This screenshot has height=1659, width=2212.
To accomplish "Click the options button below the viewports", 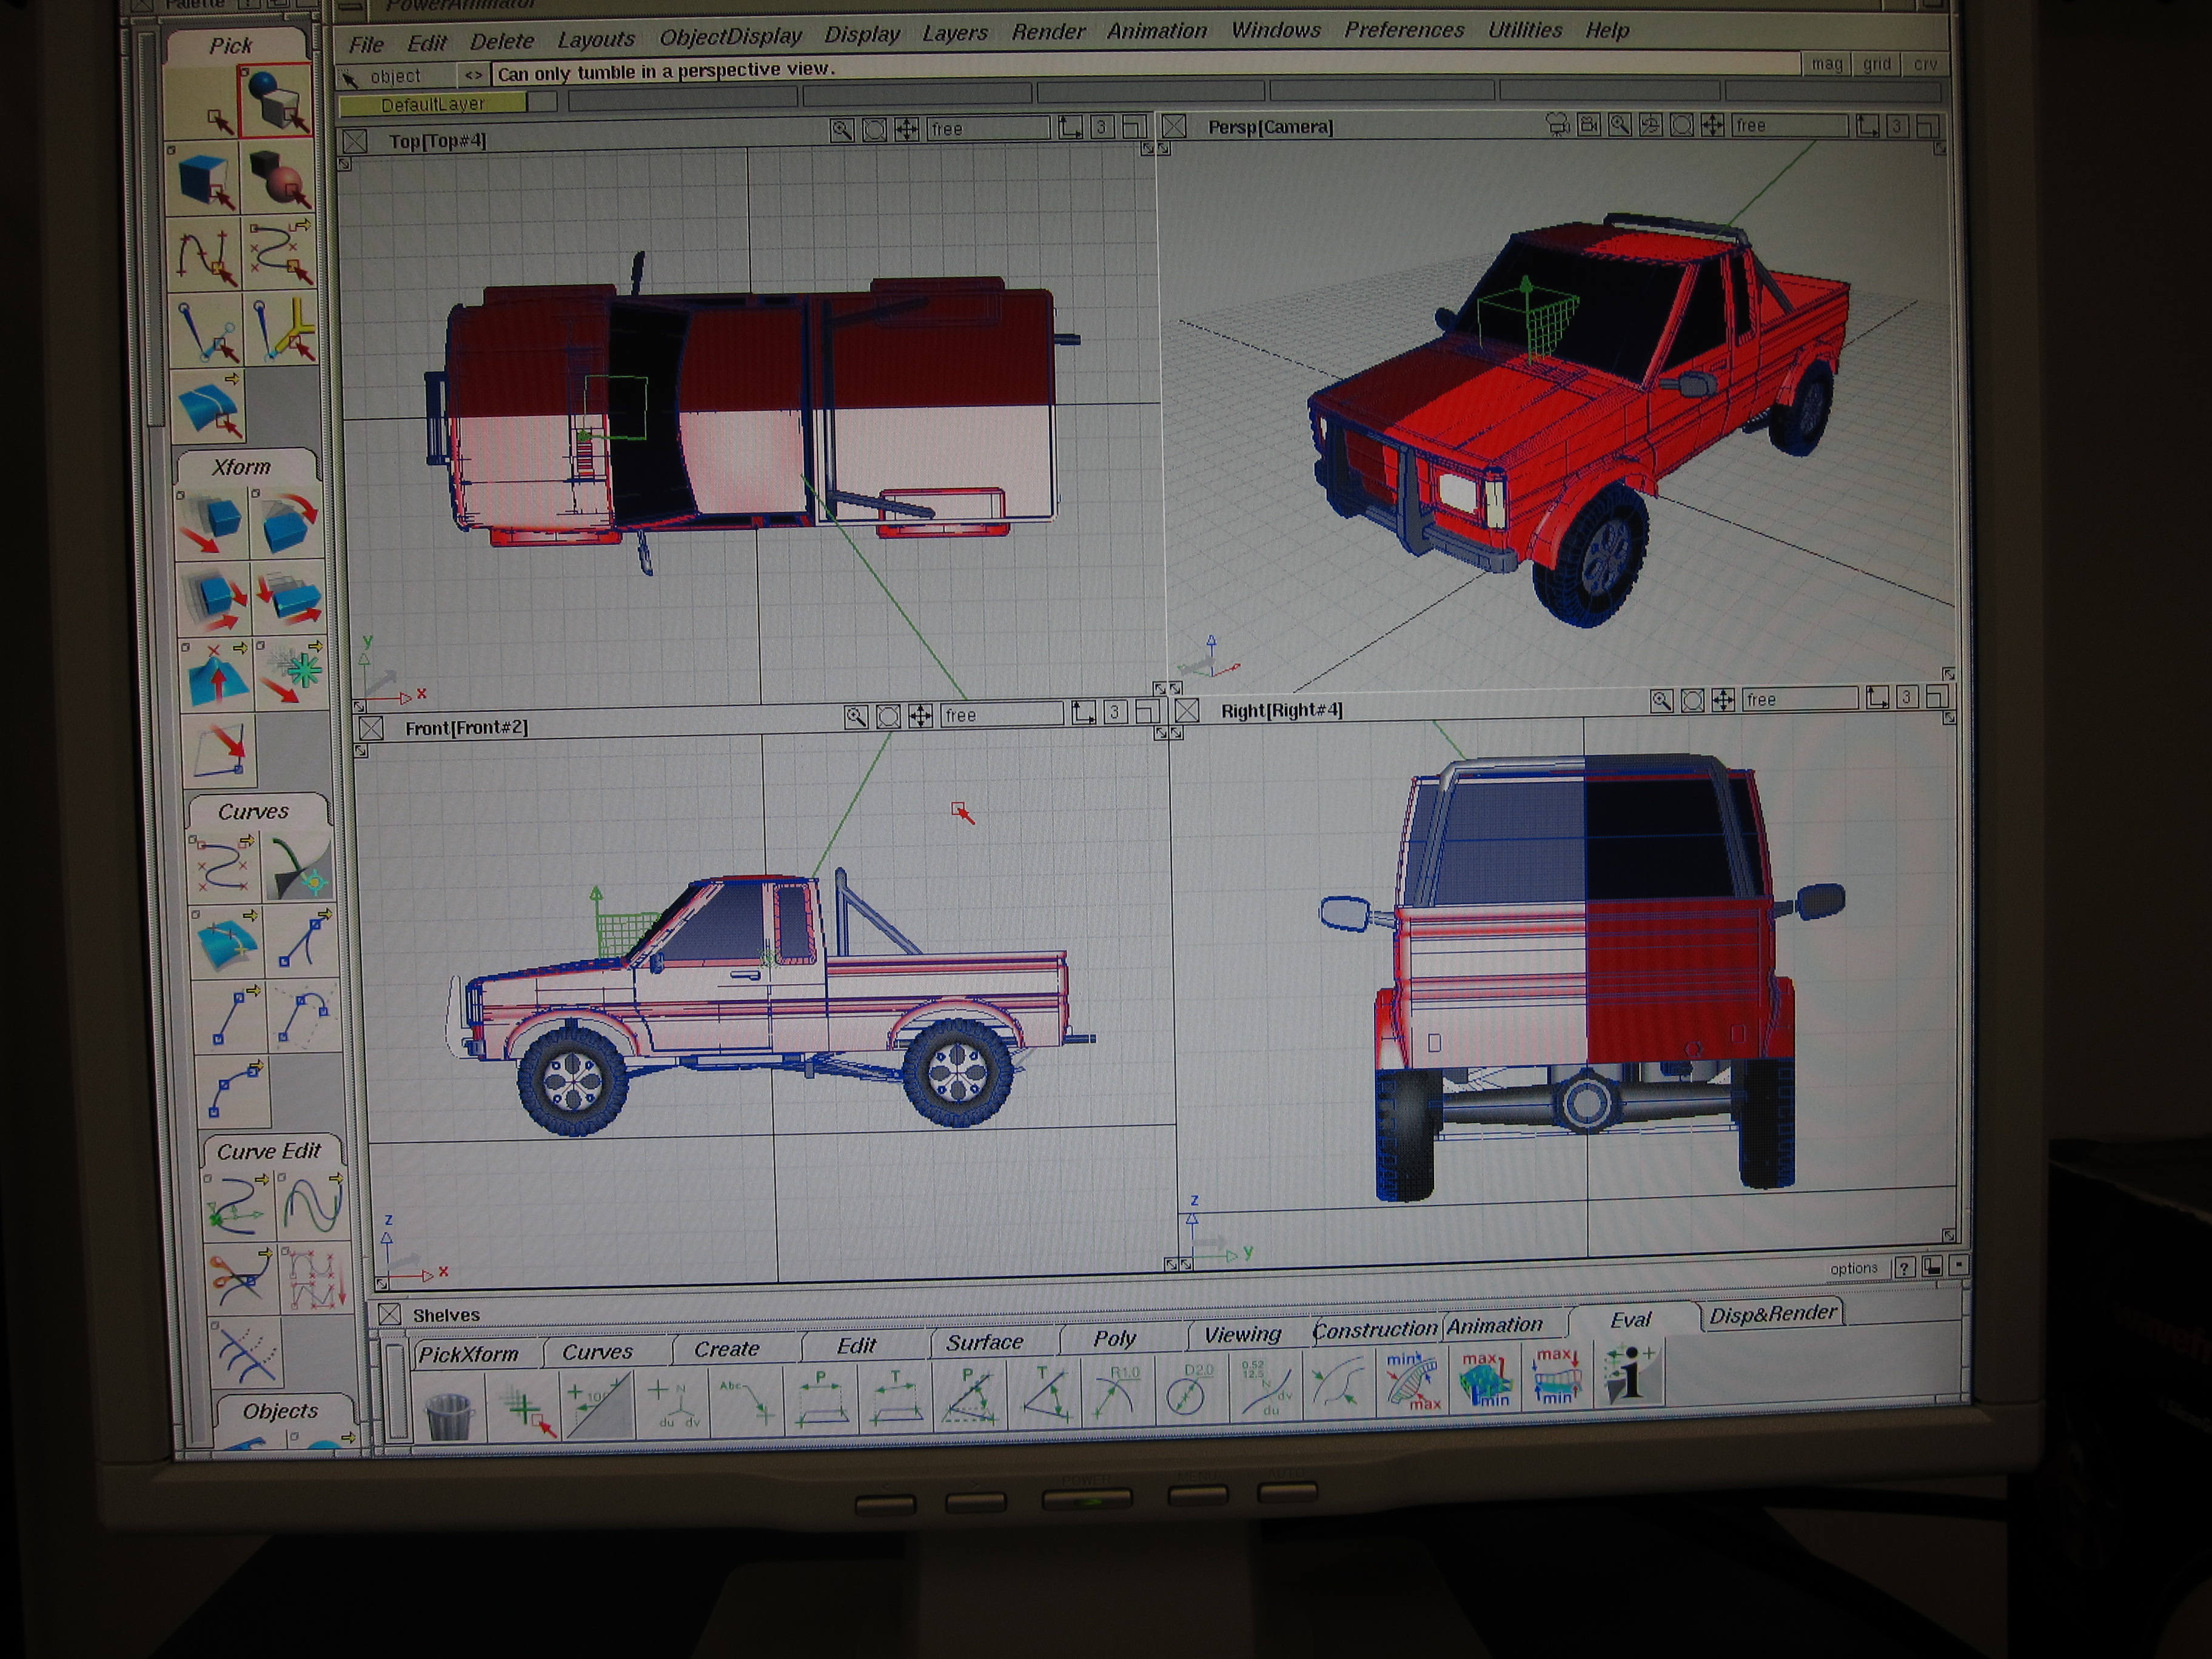I will (1853, 1268).
